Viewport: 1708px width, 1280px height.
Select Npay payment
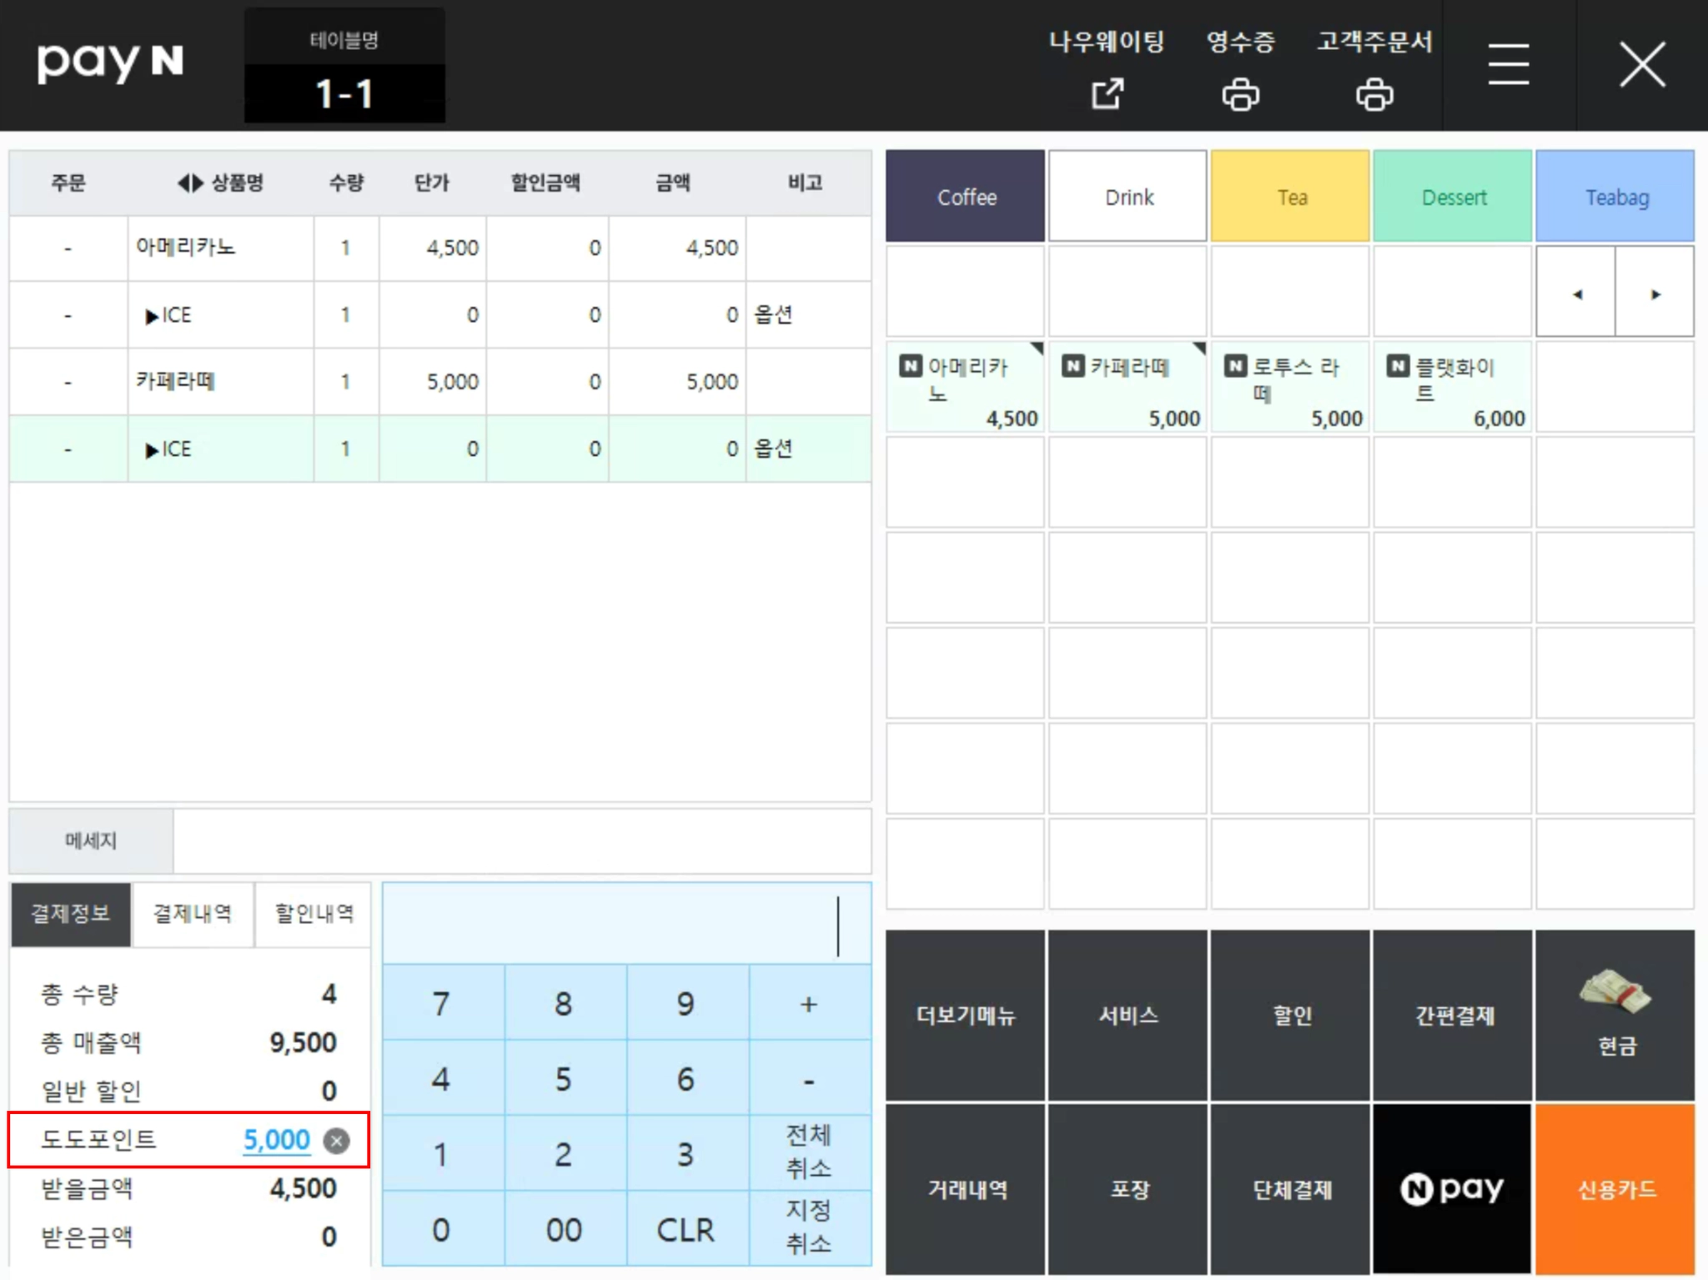point(1452,1188)
